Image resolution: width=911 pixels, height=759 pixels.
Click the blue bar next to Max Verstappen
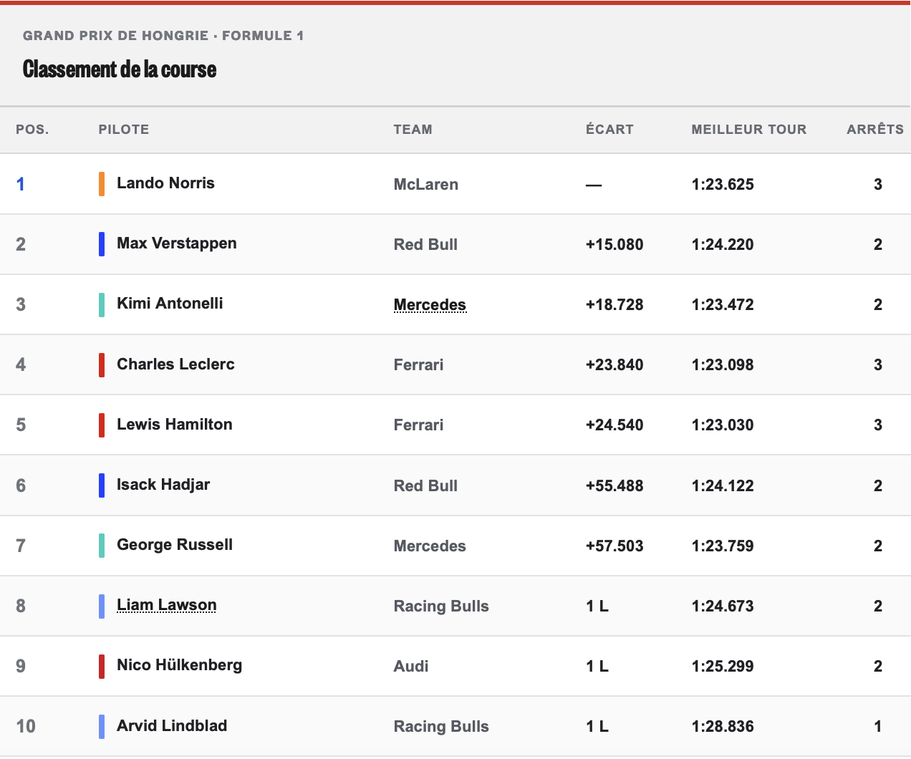102,244
